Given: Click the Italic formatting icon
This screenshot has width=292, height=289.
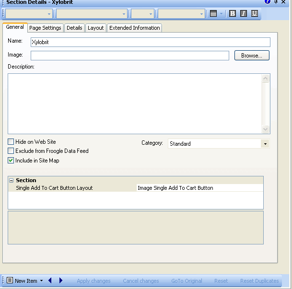Looking at the screenshot, I should (x=244, y=13).
